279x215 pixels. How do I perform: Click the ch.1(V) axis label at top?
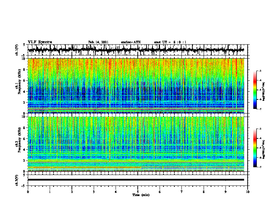17,50
